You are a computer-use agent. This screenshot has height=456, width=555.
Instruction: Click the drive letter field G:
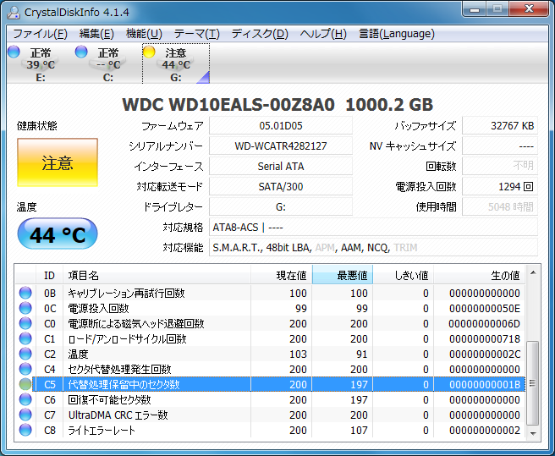(281, 206)
